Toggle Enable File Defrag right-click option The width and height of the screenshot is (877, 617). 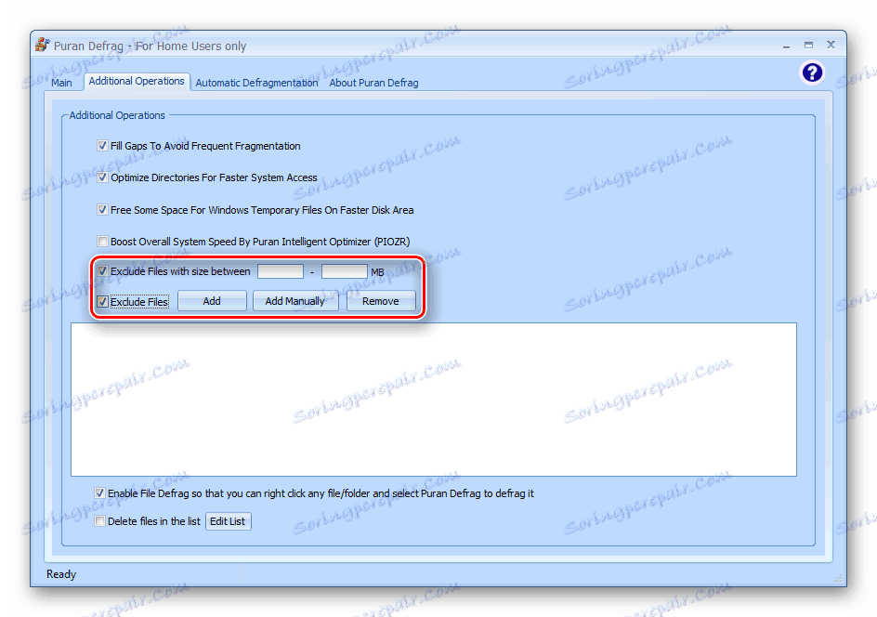(99, 492)
